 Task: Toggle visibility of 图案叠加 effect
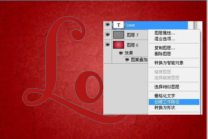127,59
